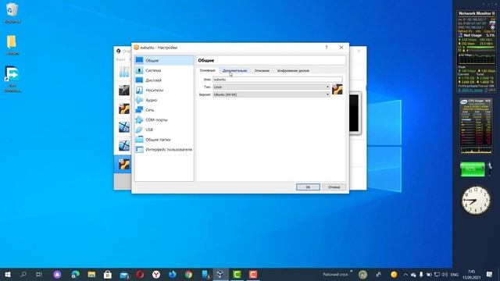Click the CPU Usage gadget
The width and height of the screenshot is (500, 281).
pos(476,126)
